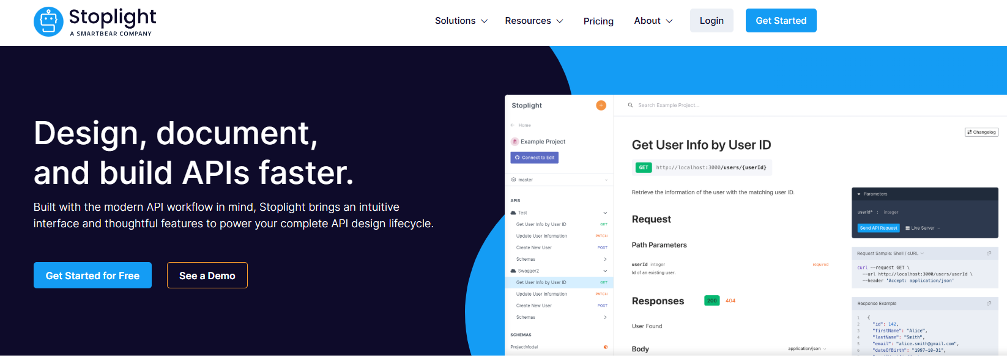Go to the Pricing page
The height and width of the screenshot is (358, 1007).
(598, 21)
